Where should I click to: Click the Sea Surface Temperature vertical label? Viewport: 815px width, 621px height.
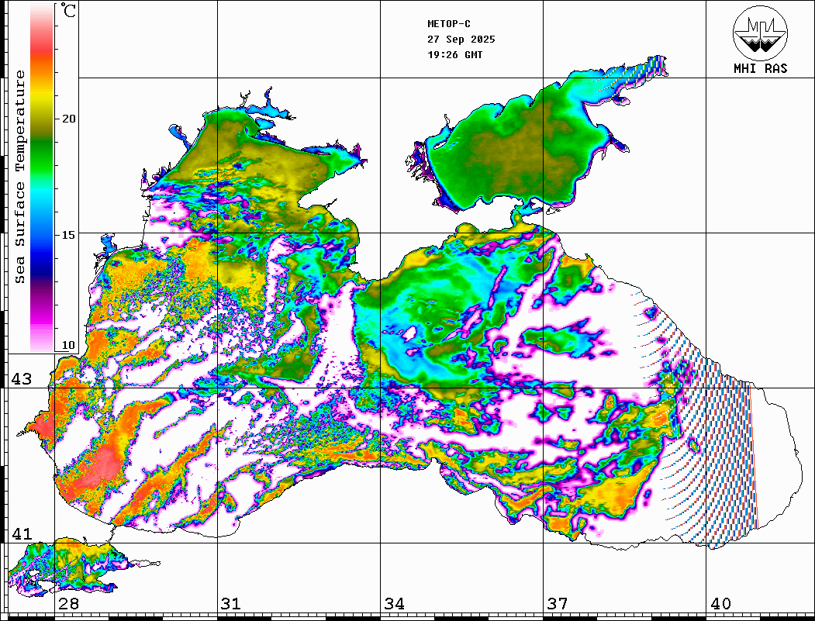pyautogui.click(x=21, y=177)
